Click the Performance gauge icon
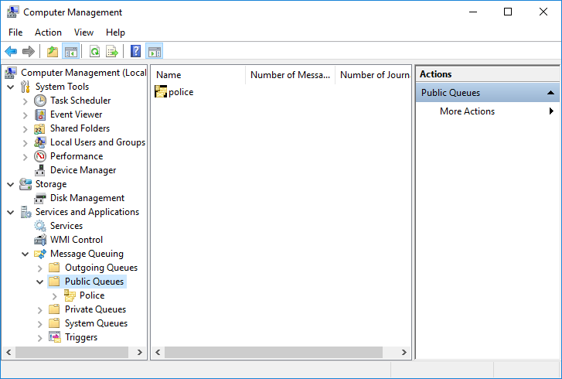This screenshot has height=379, width=562. 39,156
